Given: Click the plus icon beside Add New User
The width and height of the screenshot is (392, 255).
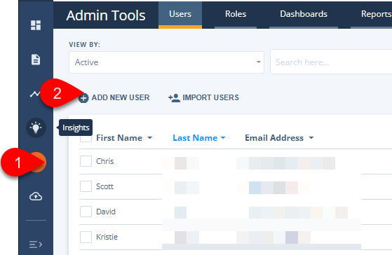Looking at the screenshot, I should tap(83, 98).
